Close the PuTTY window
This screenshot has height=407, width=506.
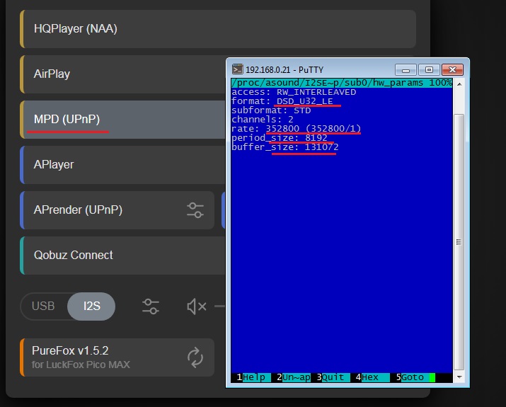point(453,69)
